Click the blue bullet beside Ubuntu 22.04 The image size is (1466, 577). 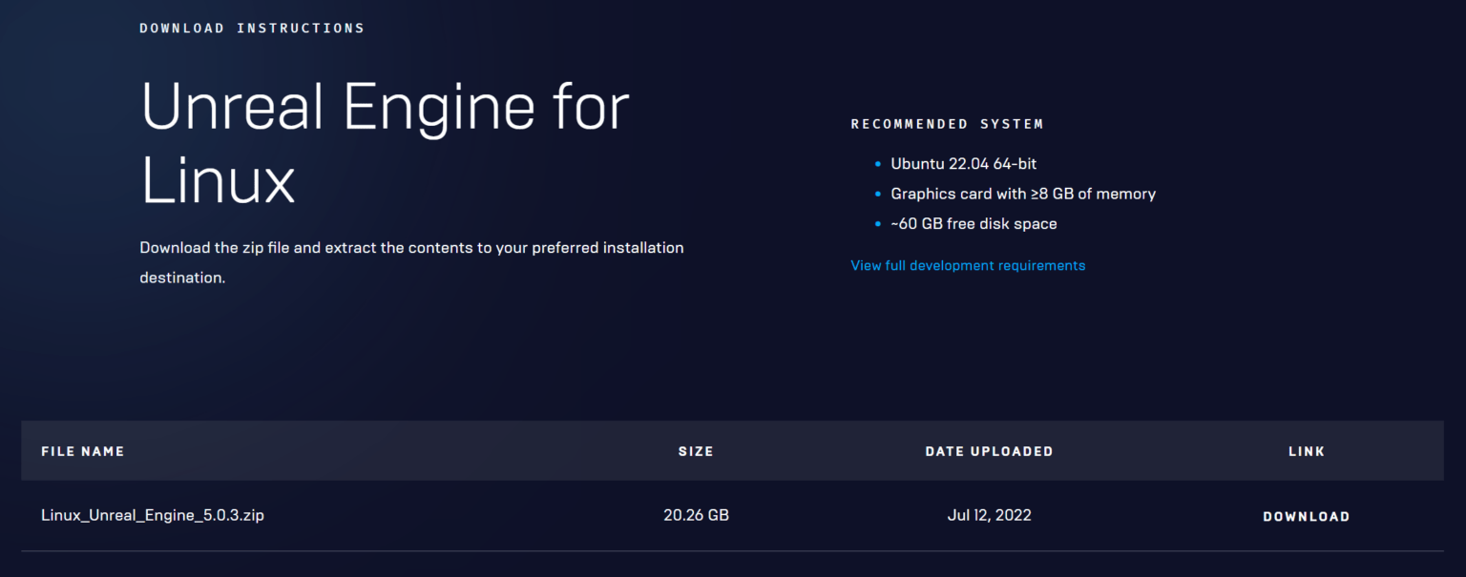coord(878,164)
